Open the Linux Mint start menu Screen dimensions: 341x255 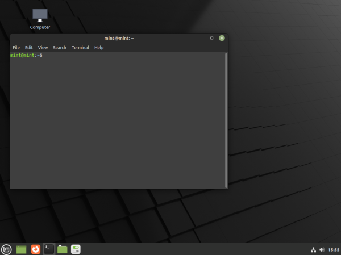(x=6, y=249)
